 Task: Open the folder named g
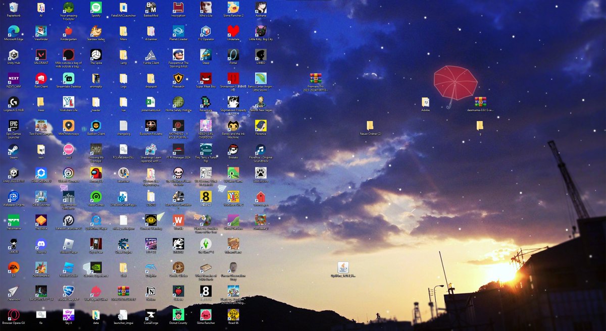tap(480, 126)
